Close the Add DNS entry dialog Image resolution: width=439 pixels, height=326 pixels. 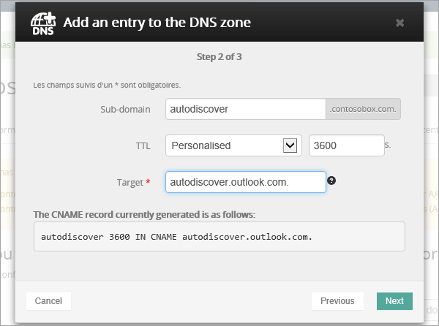coord(399,23)
